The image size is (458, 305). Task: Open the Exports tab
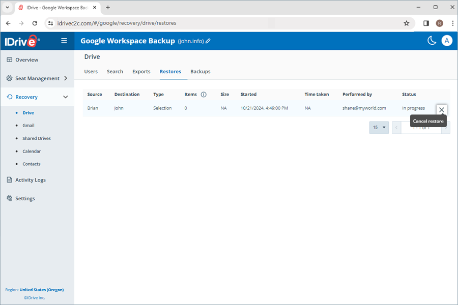coord(141,72)
